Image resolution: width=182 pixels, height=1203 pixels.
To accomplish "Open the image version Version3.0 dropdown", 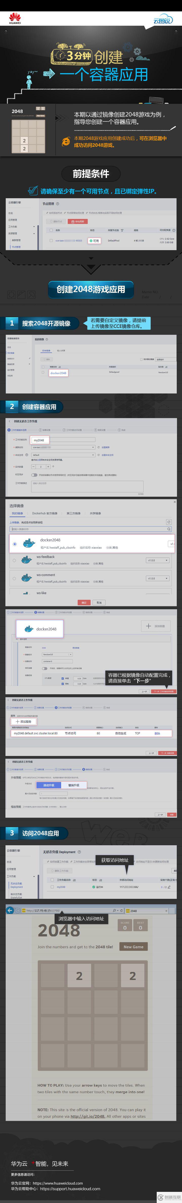I will [57, 654].
